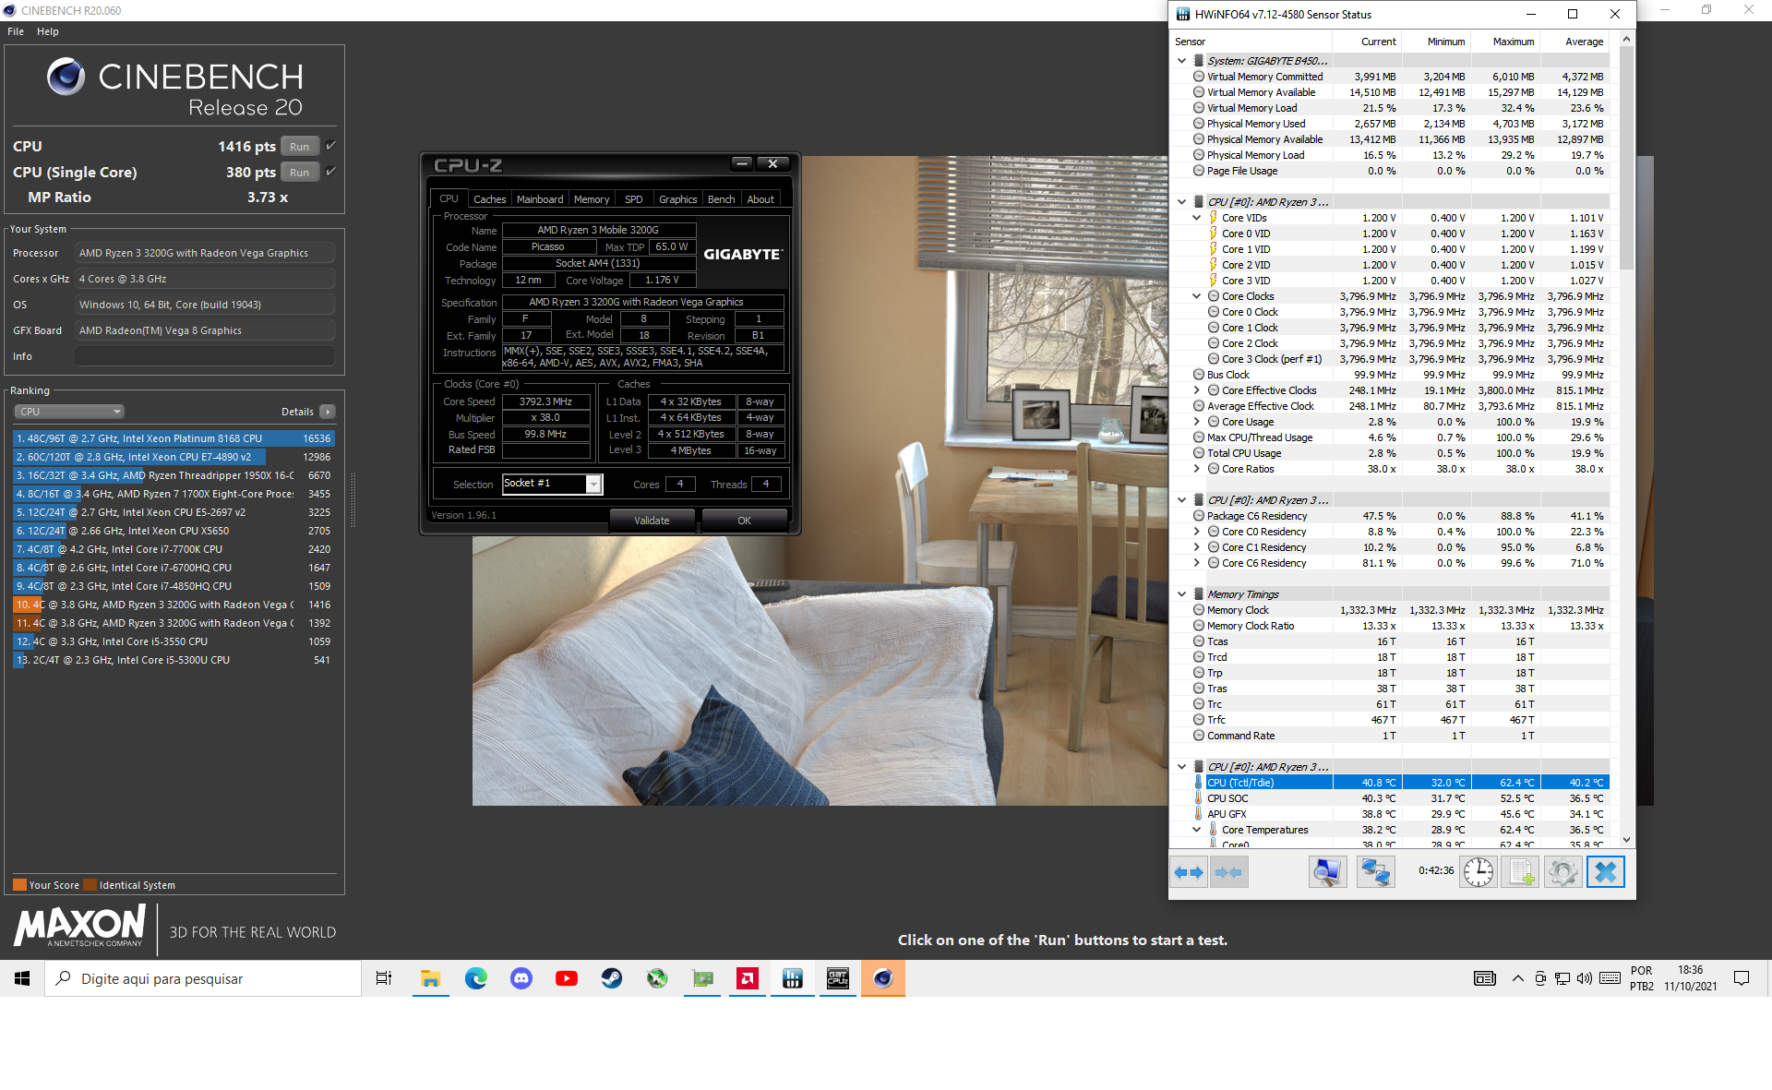This screenshot has height=1090, width=1772.
Task: Expand Core Ratios tree node
Action: [1197, 469]
